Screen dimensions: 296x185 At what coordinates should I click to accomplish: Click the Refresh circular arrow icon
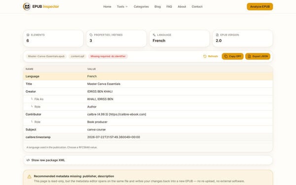coord(205,56)
